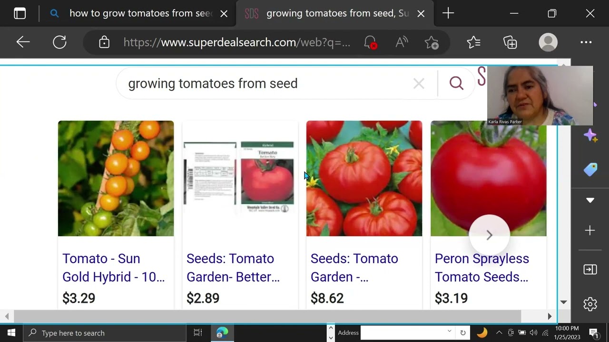
Task: Open blocked notifications bell icon
Action: tap(370, 42)
